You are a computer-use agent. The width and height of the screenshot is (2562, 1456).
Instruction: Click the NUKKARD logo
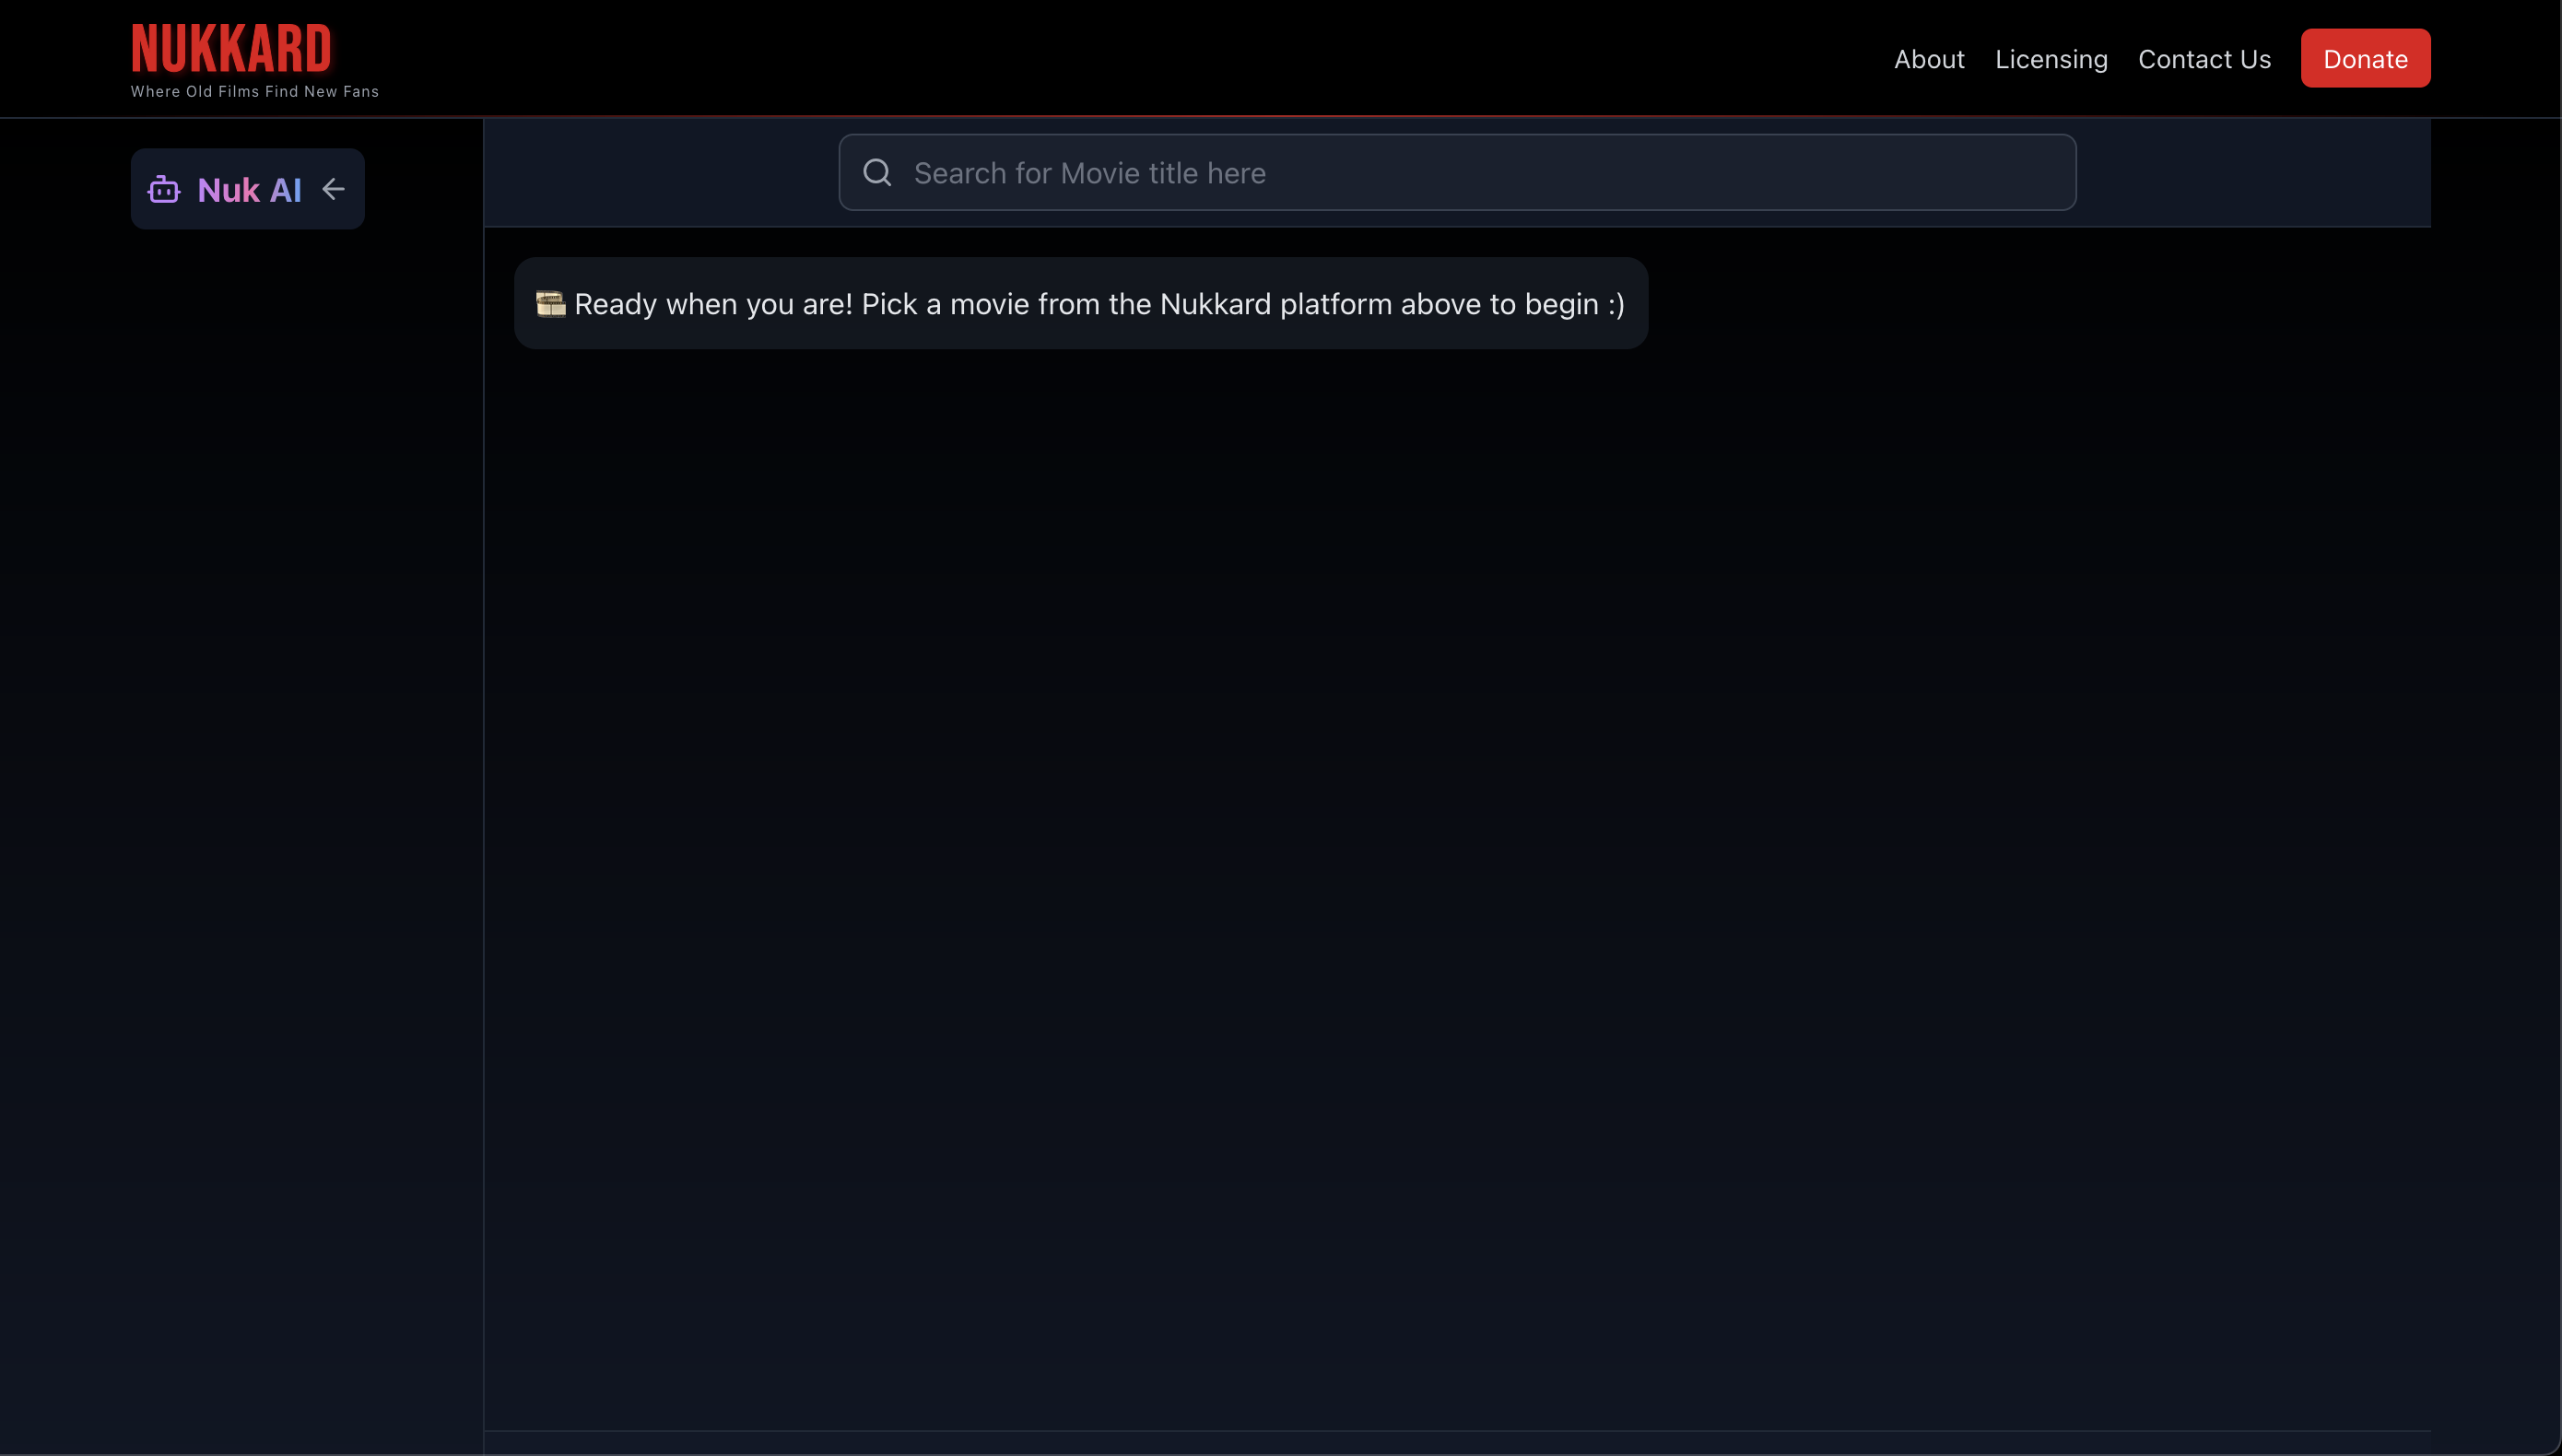coord(231,49)
